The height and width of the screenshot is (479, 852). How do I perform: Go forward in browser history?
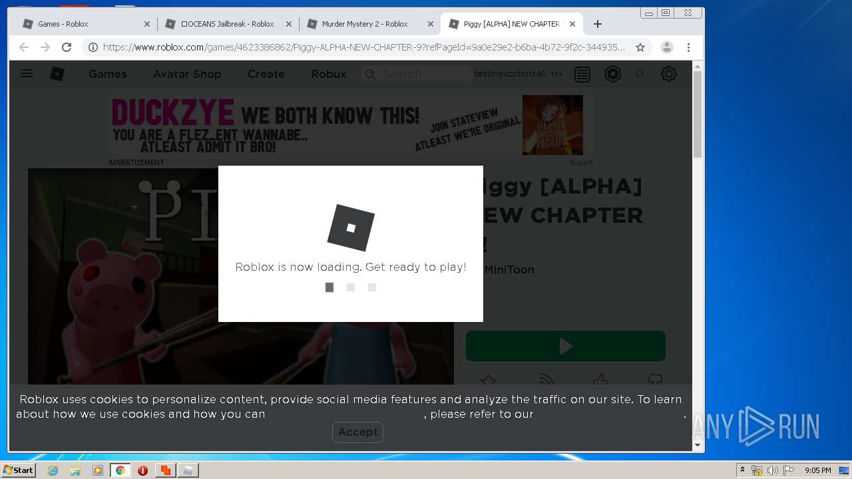coord(45,47)
